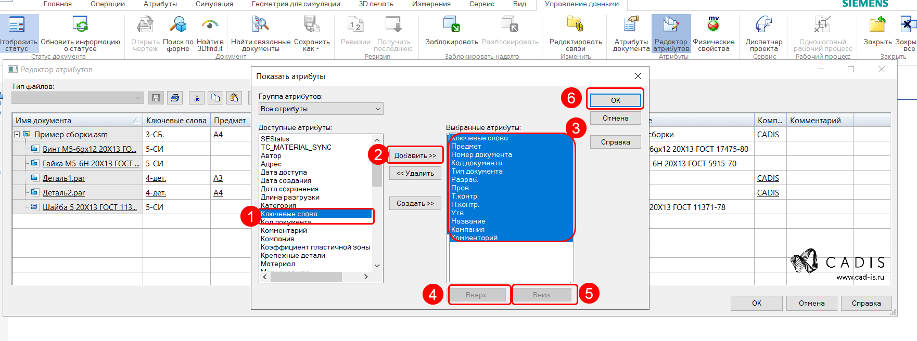
Task: Click the Attribute editor ribbon icon
Action: coord(671,24)
